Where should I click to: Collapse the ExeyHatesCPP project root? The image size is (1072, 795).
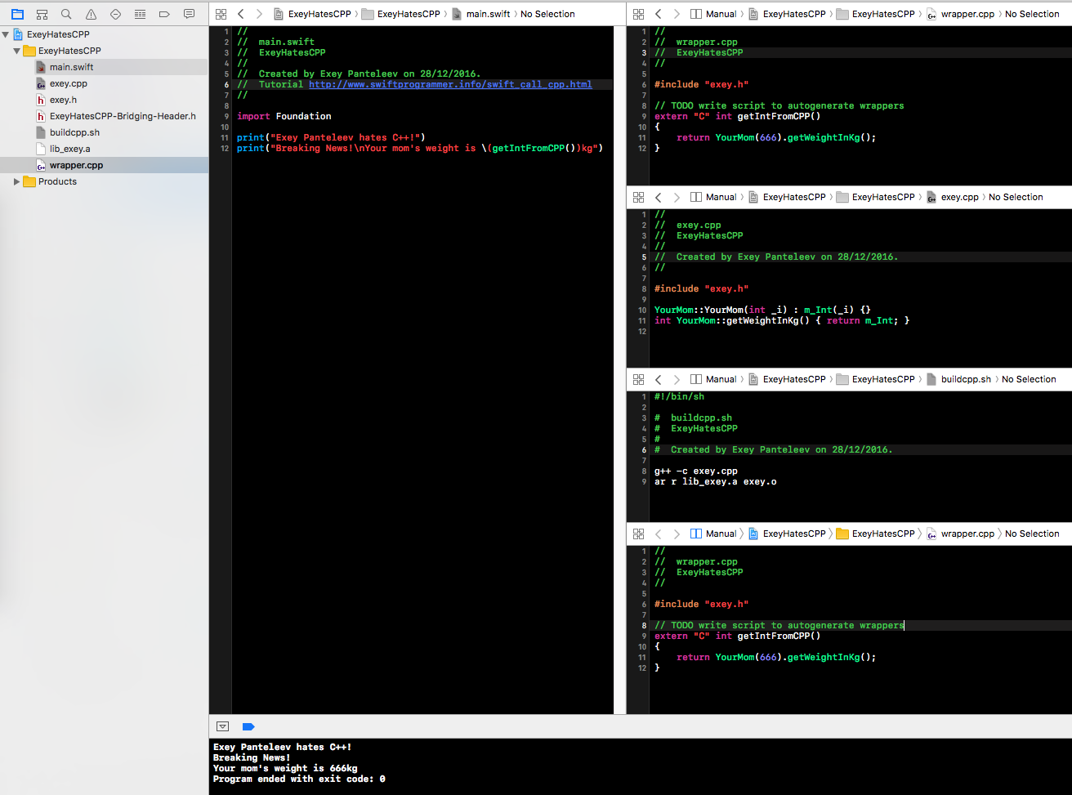pyautogui.click(x=7, y=34)
